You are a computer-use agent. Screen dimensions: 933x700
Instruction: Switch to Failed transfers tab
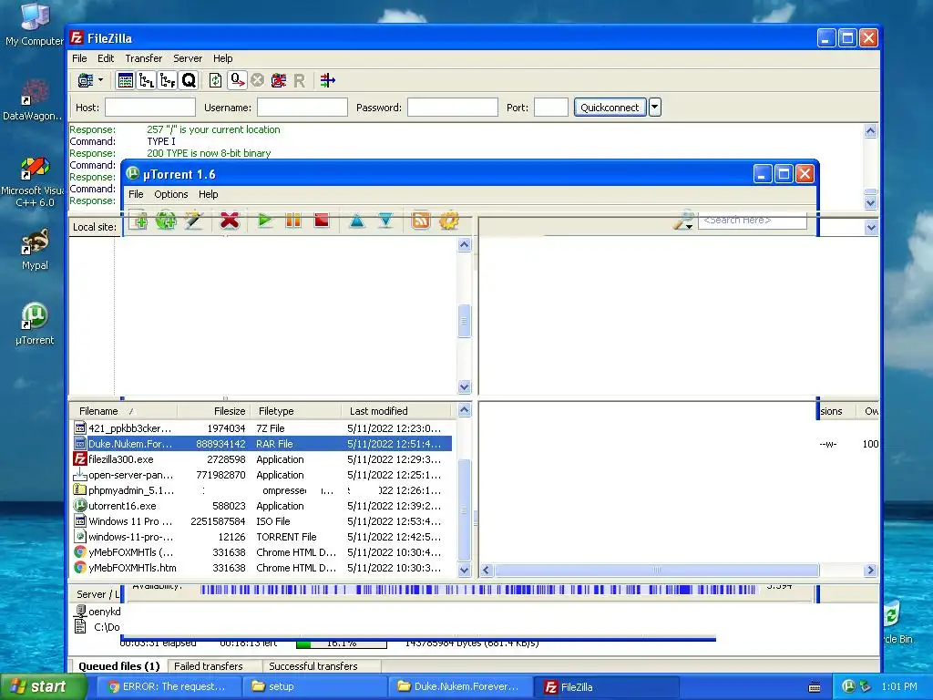(209, 666)
